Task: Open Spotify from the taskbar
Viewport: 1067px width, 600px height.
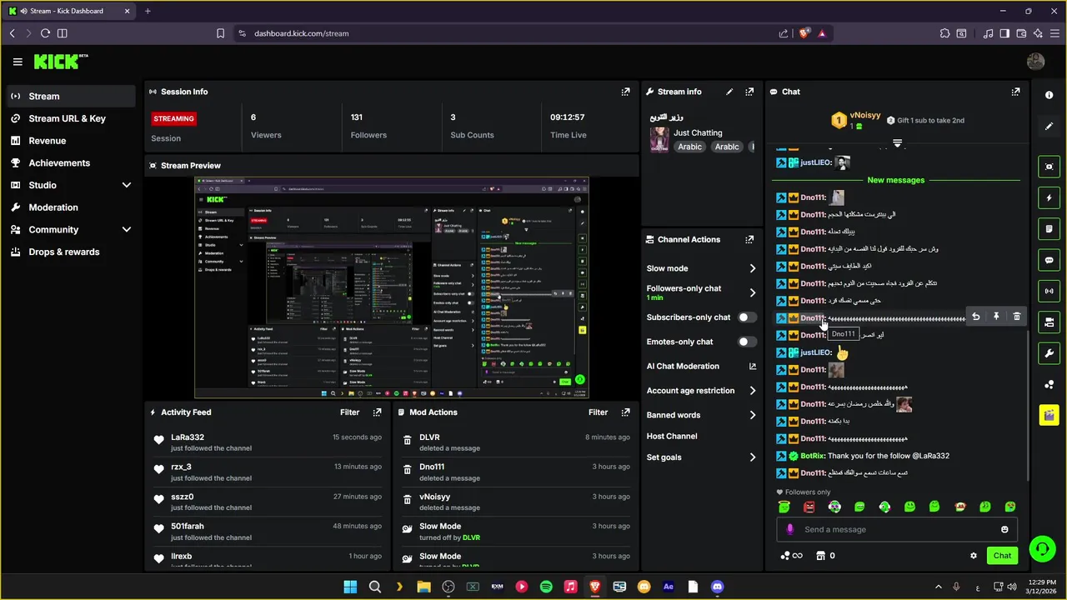Action: pyautogui.click(x=546, y=587)
